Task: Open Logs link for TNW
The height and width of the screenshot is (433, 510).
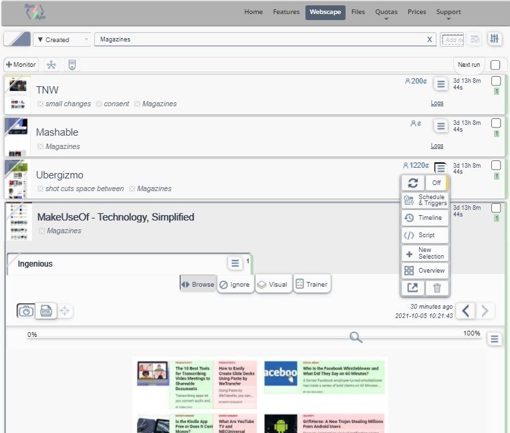Action: pos(437,103)
